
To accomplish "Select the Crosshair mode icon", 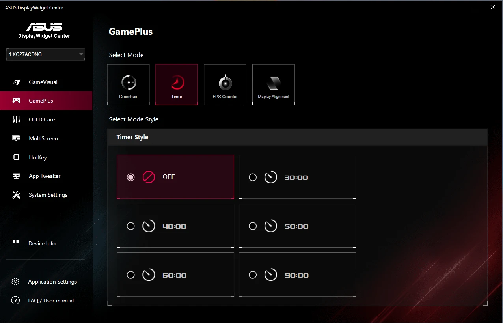I will [128, 83].
